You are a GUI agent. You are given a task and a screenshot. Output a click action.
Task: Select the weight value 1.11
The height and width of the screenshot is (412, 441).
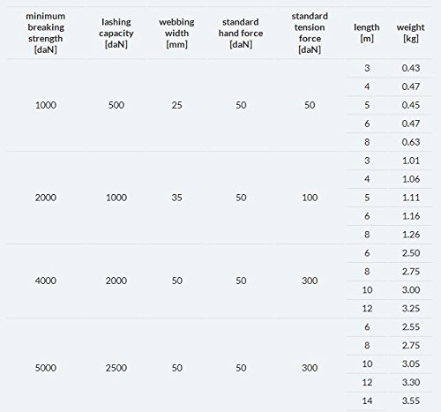point(411,198)
